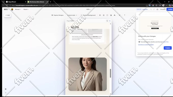This screenshot has width=173, height=97.
Task: Open a new browser tab
Action: click(x=50, y=2)
